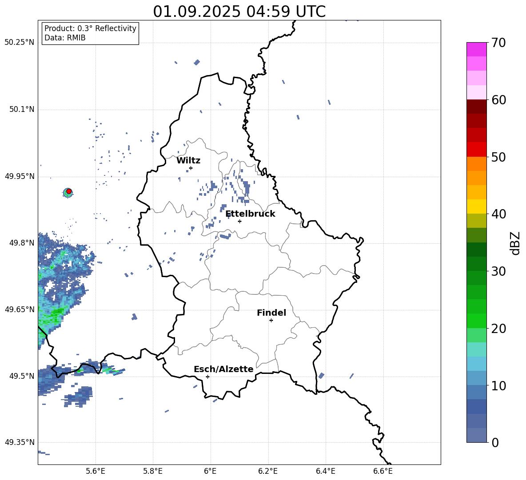Click the 6°E longitude label
The height and width of the screenshot is (480, 526).
pos(210,472)
